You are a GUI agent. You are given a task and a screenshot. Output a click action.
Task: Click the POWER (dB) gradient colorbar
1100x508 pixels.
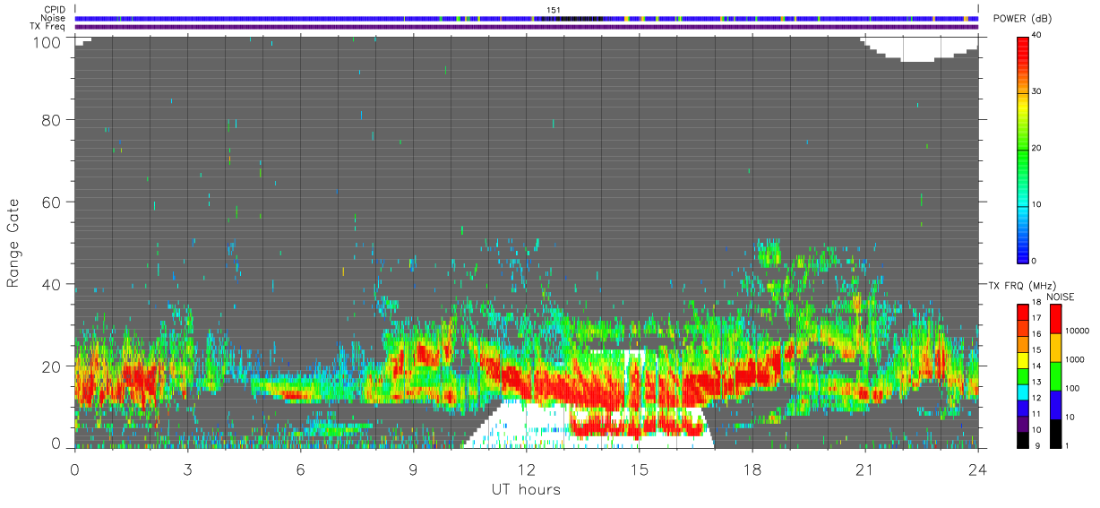[1023, 149]
